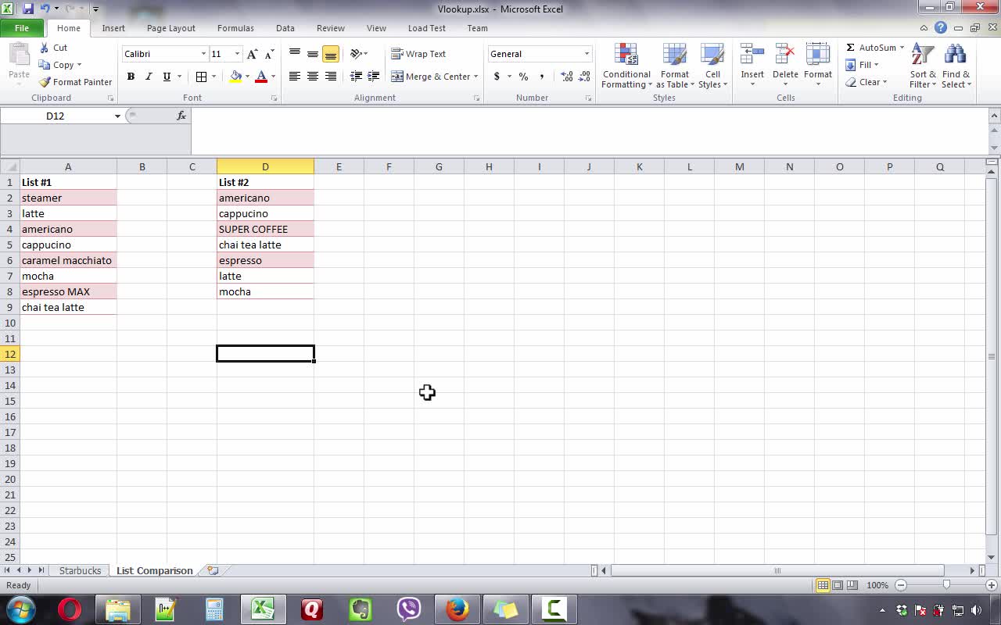1001x625 pixels.
Task: Toggle Italic formatting
Action: pos(149,77)
